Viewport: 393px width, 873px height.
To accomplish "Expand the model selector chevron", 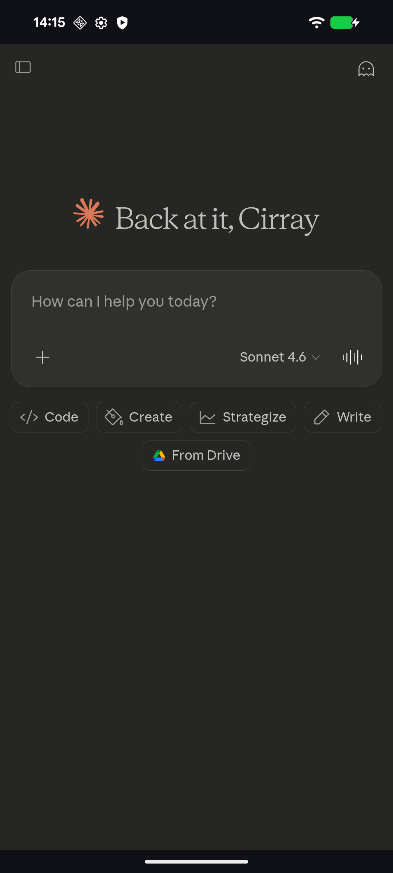I will pos(316,358).
